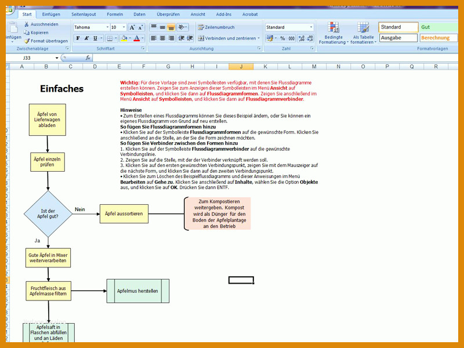Switch to the Ansicht tab
This screenshot has height=348, width=464.
(x=198, y=14)
